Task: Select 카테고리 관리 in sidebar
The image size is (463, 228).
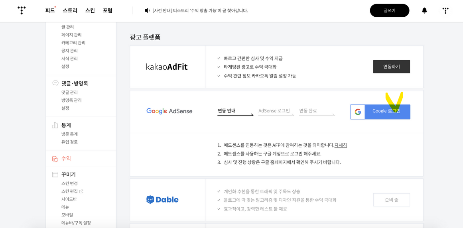Action: [x=73, y=43]
